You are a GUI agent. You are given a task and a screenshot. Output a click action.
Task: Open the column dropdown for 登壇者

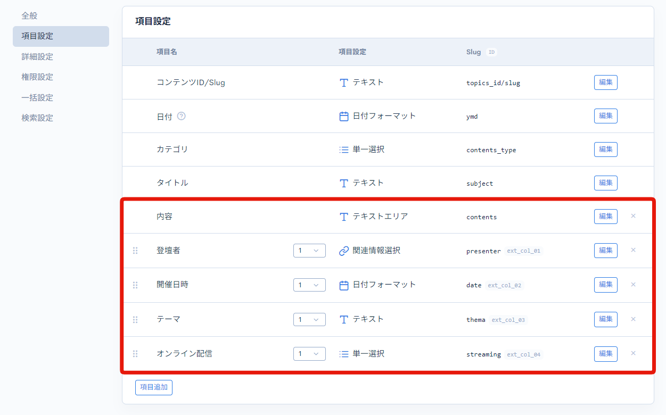click(x=309, y=251)
